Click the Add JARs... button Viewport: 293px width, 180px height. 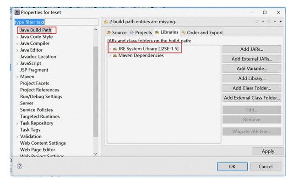252,49
